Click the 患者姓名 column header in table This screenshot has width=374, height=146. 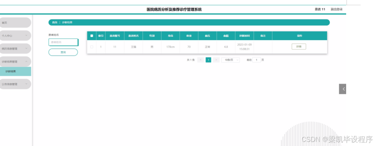[133, 36]
